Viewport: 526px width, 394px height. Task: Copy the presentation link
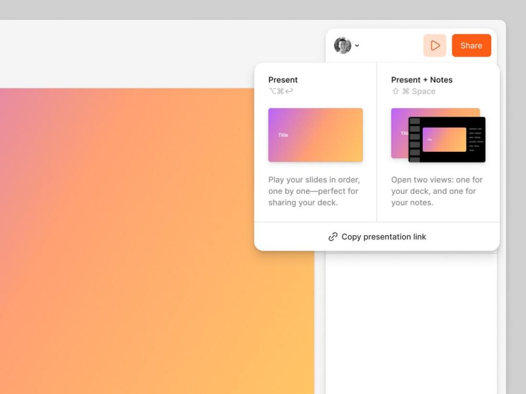pyautogui.click(x=383, y=237)
